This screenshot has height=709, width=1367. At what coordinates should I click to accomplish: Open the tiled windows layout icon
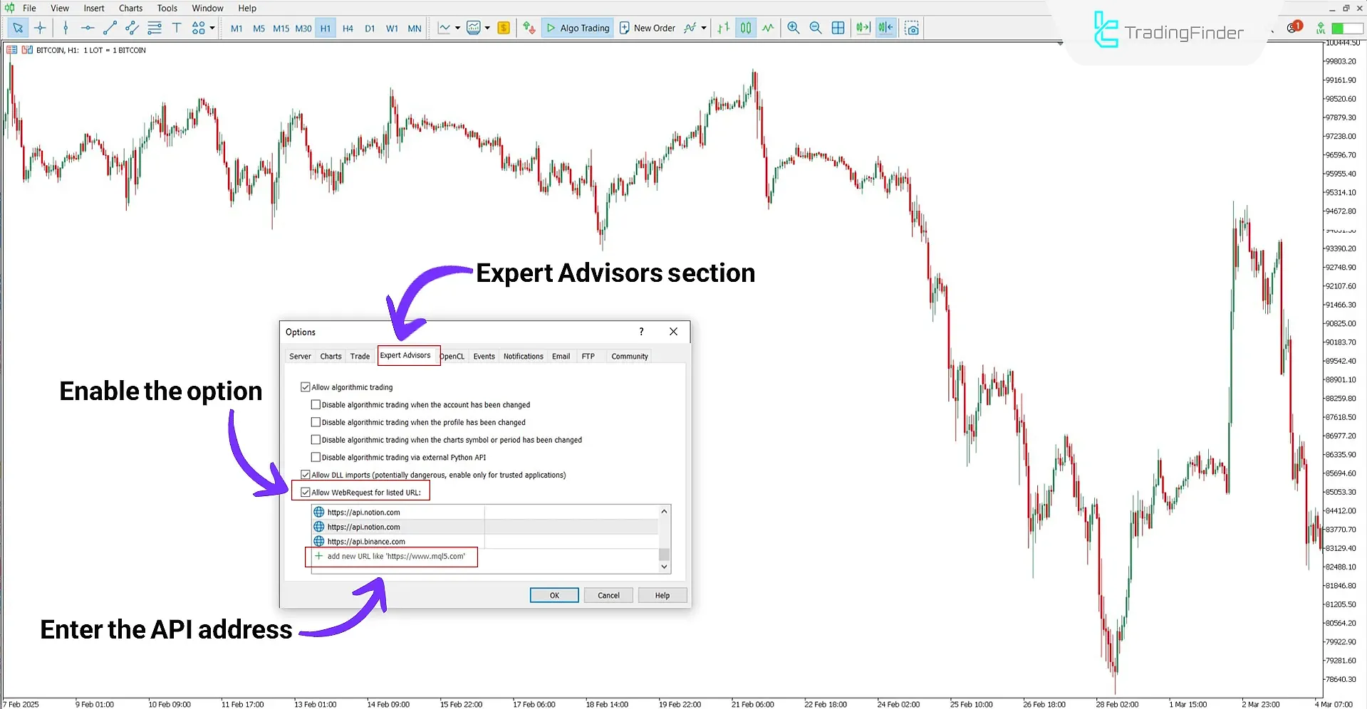click(838, 28)
